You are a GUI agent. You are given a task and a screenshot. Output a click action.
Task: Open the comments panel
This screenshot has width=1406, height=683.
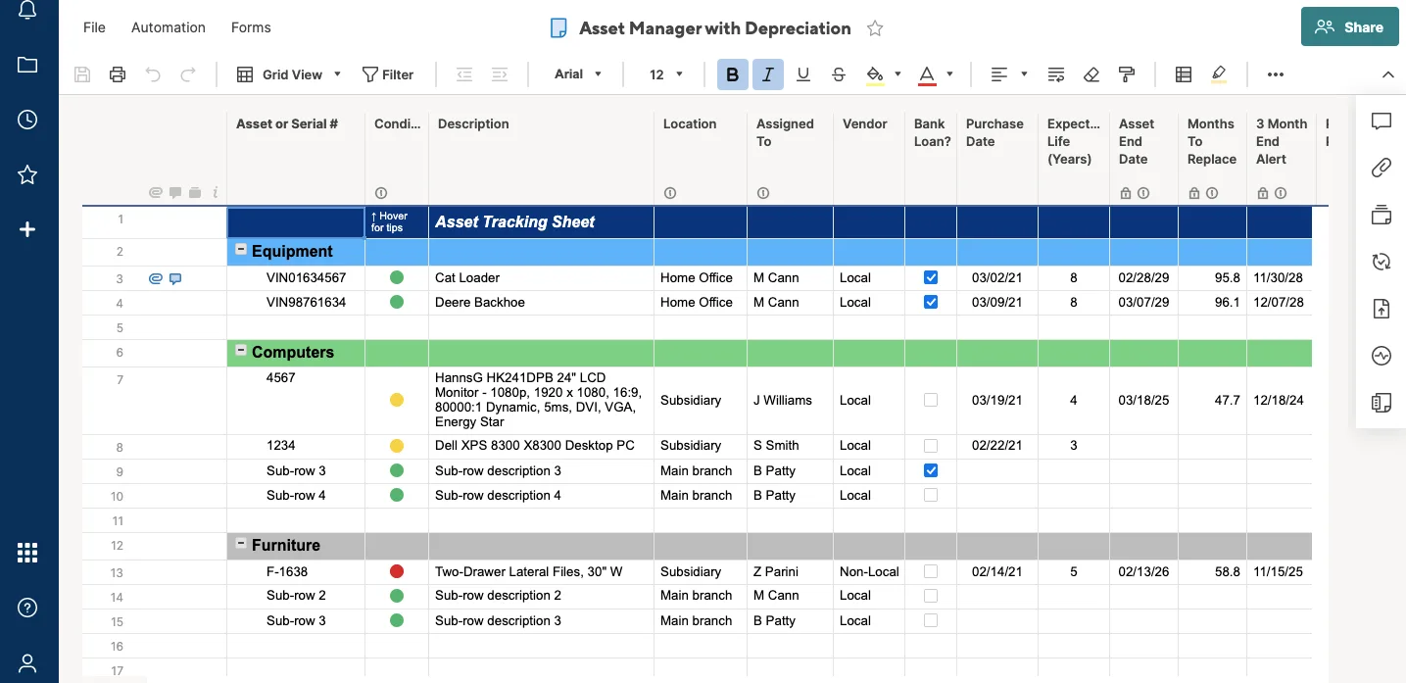click(1381, 122)
